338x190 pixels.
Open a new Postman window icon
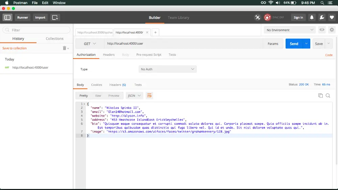55,18
